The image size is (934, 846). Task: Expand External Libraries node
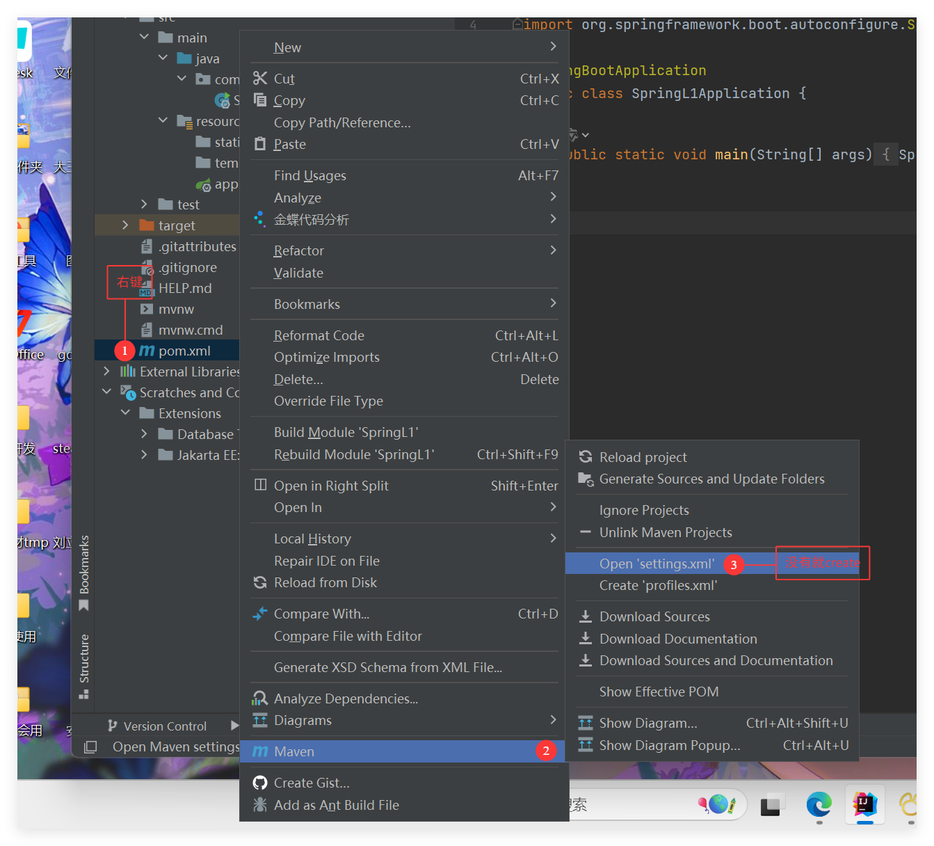pos(106,371)
